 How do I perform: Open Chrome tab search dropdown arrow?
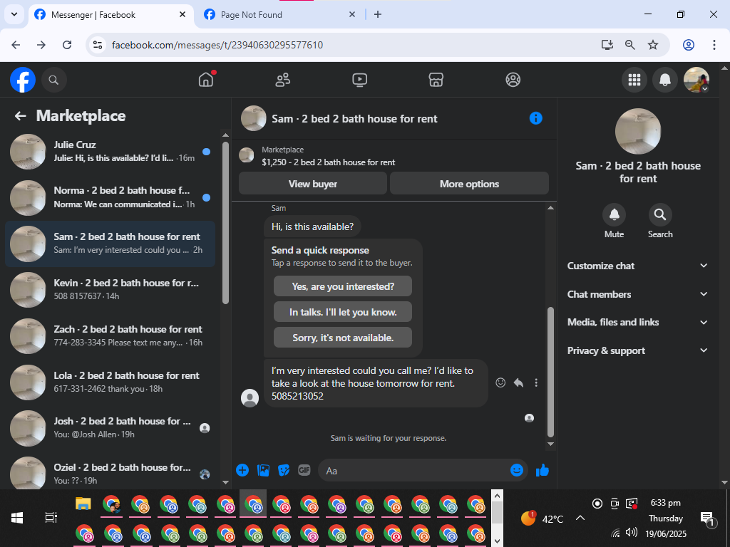[x=14, y=14]
